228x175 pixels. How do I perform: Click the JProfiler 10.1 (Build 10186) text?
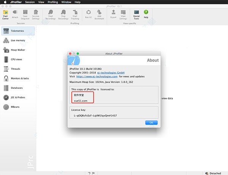point(85,69)
